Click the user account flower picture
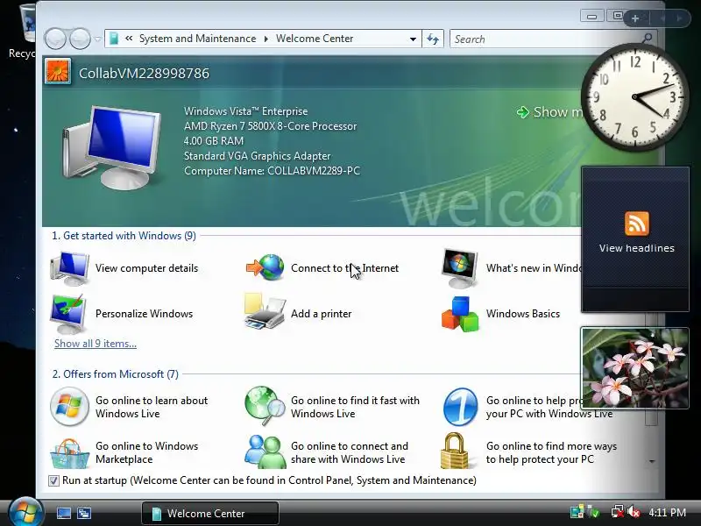The image size is (701, 526). 58,72
